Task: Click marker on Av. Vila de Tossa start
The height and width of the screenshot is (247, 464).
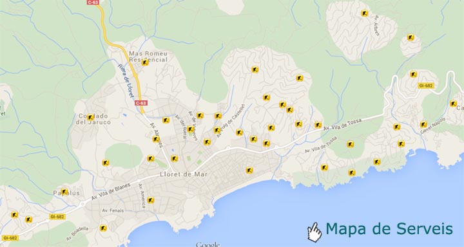Action: point(318,125)
